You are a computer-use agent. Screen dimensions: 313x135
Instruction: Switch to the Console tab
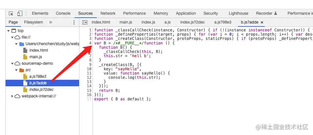(x=63, y=13)
